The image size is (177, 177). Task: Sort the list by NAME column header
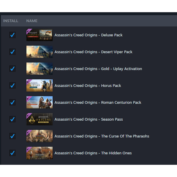tap(32, 21)
